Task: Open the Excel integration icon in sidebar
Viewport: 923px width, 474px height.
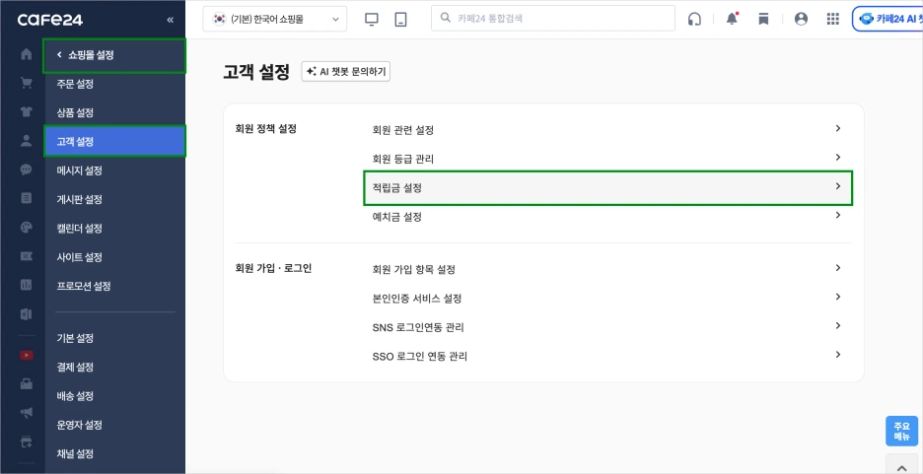Action: coord(26,314)
